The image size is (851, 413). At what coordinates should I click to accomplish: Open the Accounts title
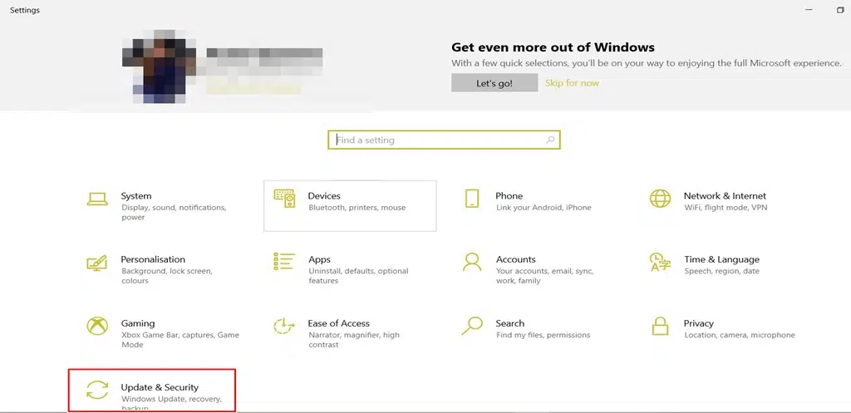[x=515, y=259]
